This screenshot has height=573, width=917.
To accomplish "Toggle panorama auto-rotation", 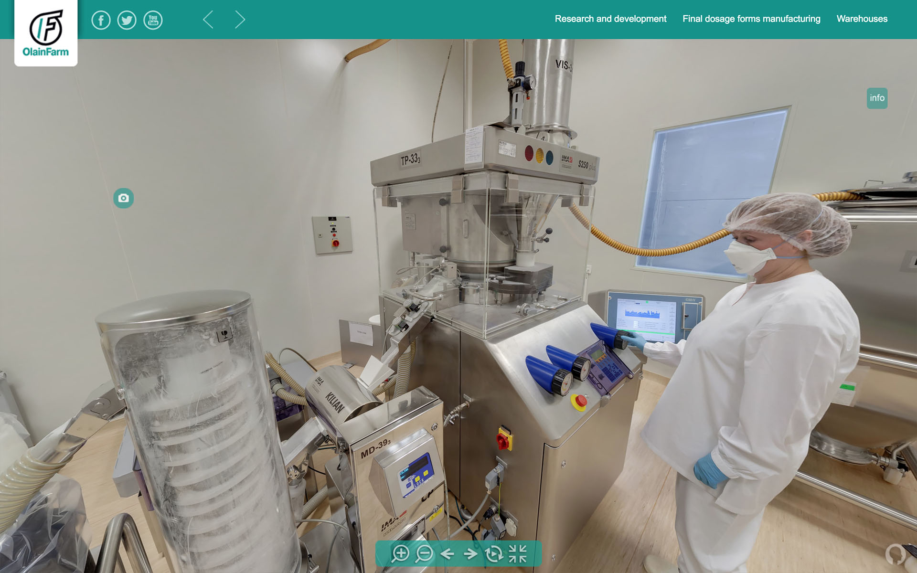I will click(x=494, y=554).
